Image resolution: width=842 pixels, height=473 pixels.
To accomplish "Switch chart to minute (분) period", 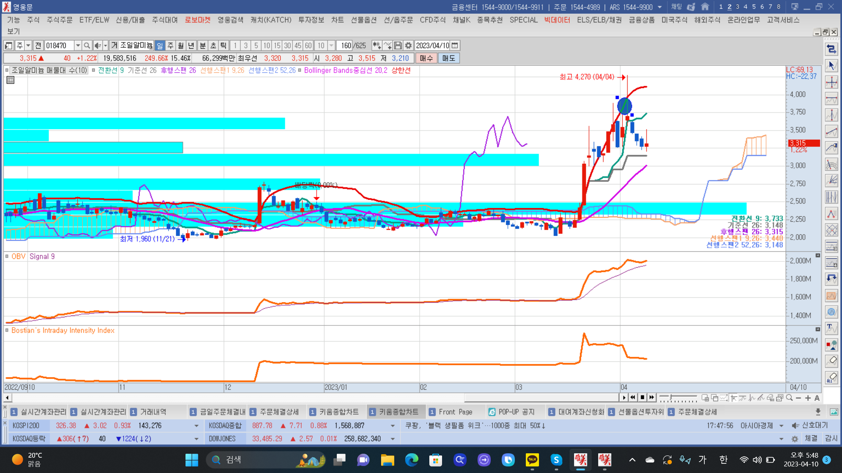I will (203, 46).
